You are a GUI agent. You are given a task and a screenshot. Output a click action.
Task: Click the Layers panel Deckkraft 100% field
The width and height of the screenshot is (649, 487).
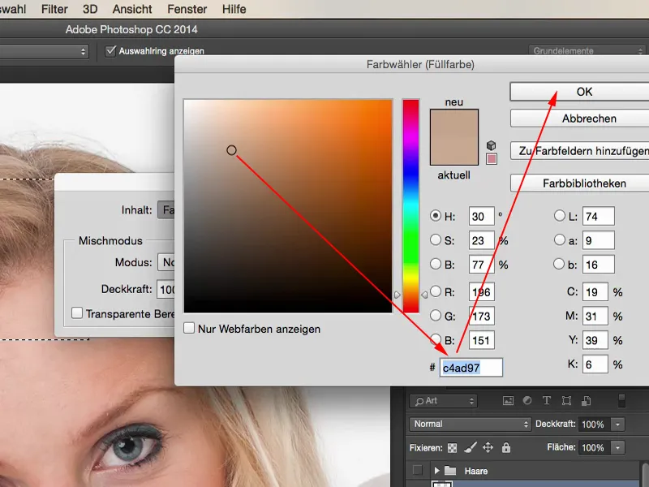point(595,425)
